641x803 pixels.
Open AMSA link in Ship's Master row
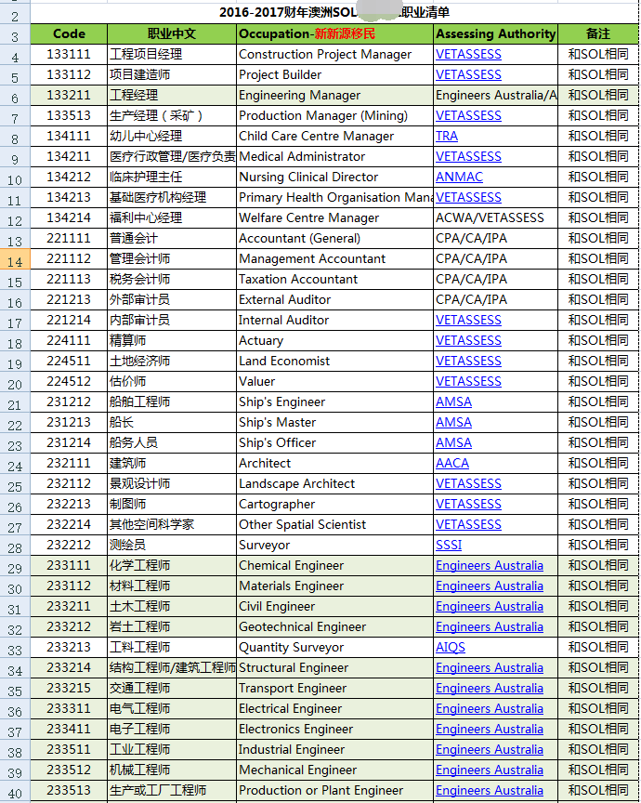[453, 423]
